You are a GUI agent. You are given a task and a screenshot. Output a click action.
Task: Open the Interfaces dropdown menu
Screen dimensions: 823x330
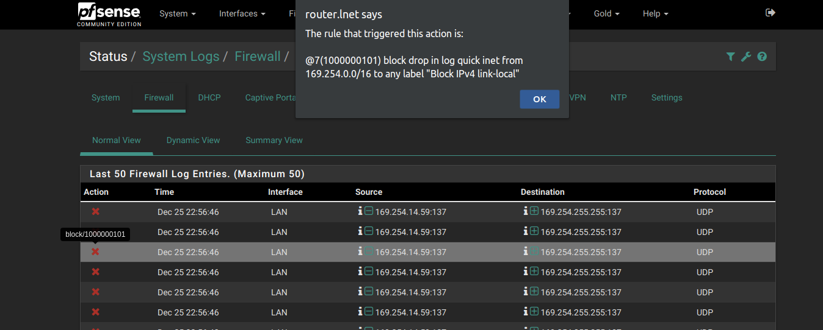pos(242,13)
